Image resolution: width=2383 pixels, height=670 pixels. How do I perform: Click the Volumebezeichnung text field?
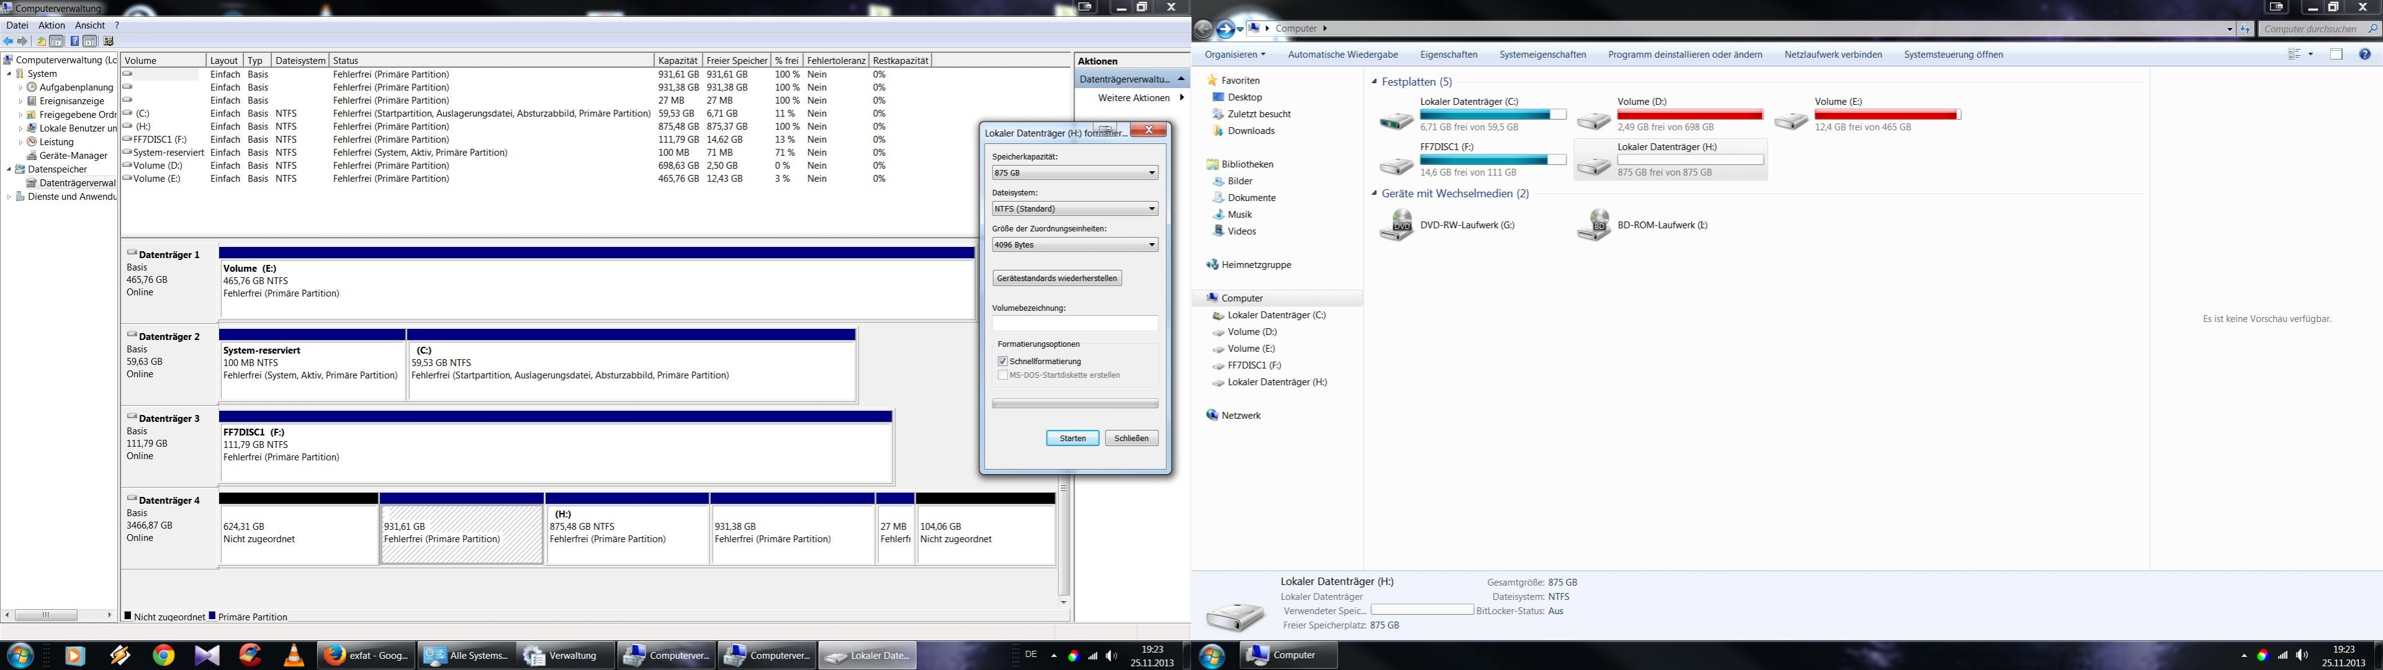[1074, 323]
